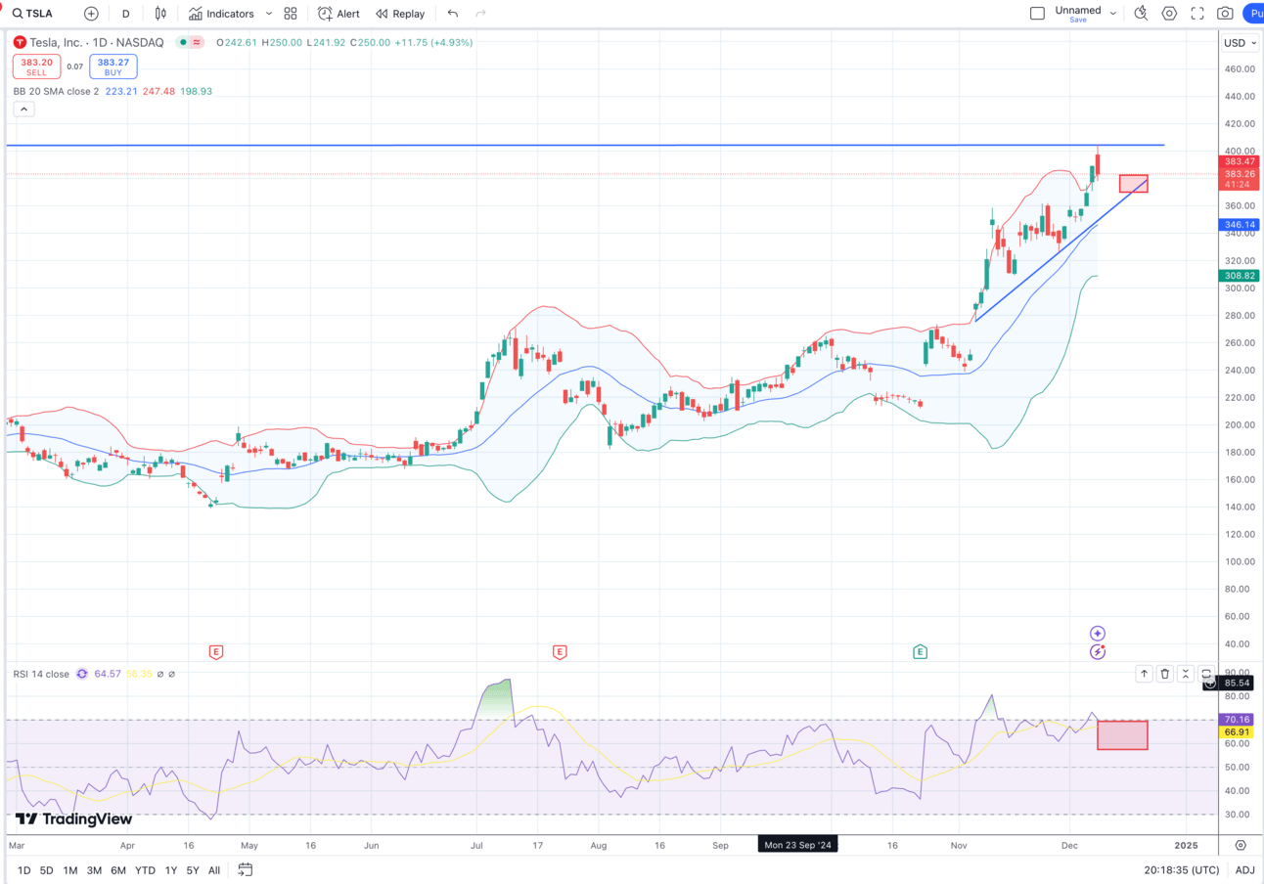The height and width of the screenshot is (884, 1264).
Task: Start bar Replay mode
Action: pyautogui.click(x=400, y=14)
